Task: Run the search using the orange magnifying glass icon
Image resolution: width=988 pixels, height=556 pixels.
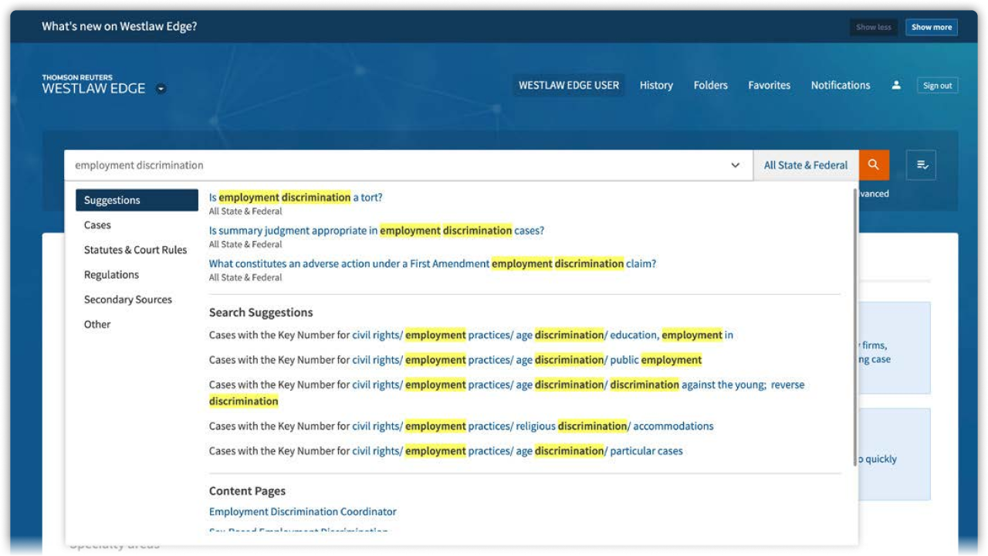Action: [874, 164]
